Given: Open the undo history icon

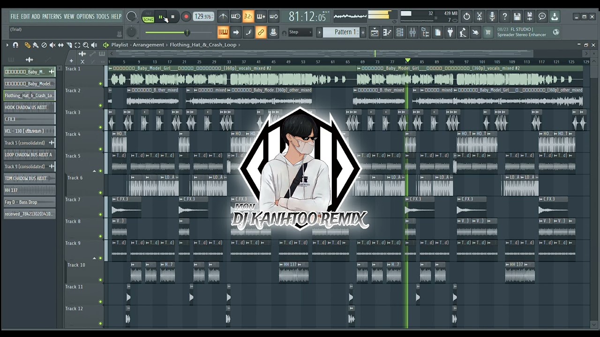Looking at the screenshot, I should tap(467, 16).
